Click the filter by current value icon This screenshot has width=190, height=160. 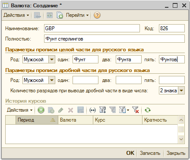coord(112,110)
